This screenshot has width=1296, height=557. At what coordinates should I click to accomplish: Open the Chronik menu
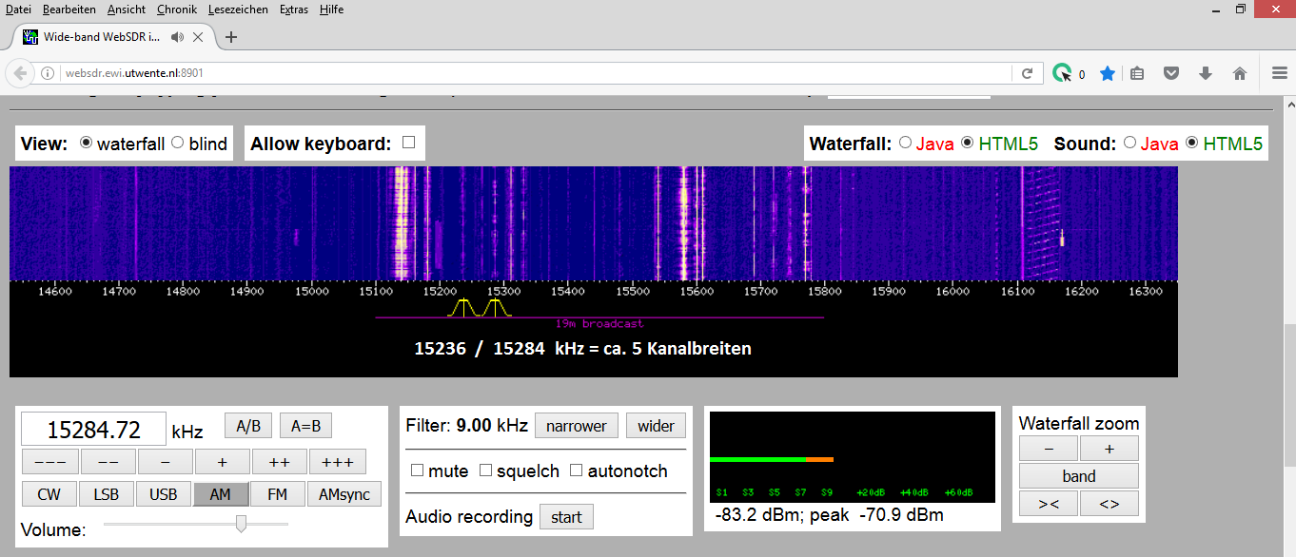coord(176,10)
